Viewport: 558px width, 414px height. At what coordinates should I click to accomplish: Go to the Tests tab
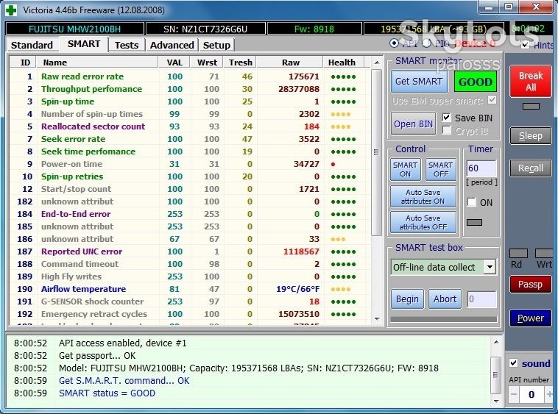coord(127,45)
